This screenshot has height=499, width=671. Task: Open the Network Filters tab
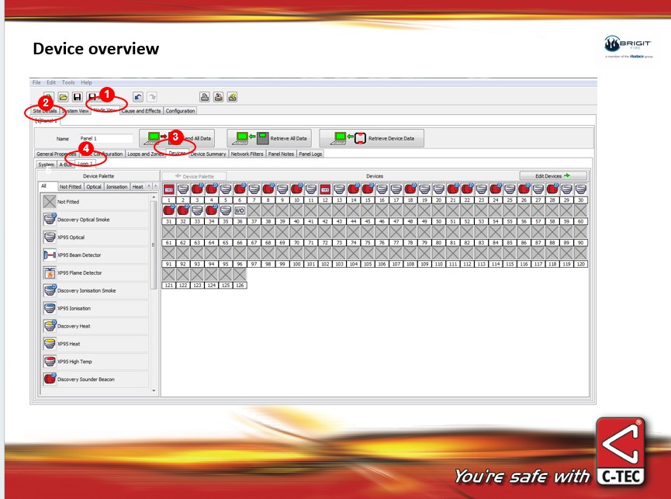click(x=247, y=154)
